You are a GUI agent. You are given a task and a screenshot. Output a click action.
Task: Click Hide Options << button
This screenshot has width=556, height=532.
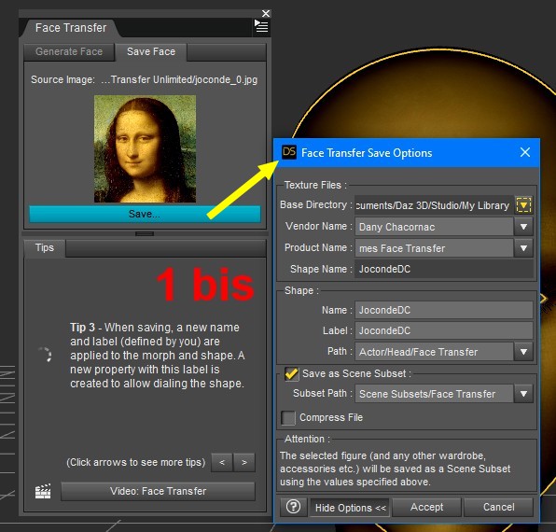point(350,508)
